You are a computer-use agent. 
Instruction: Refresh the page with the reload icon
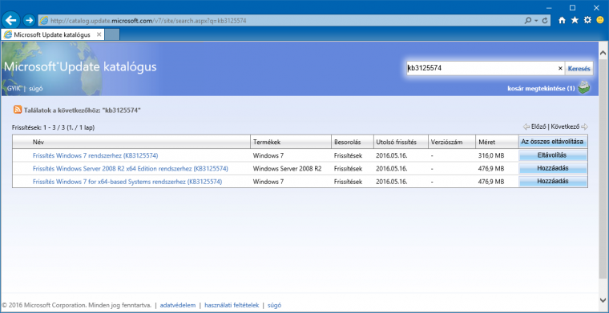[545, 21]
